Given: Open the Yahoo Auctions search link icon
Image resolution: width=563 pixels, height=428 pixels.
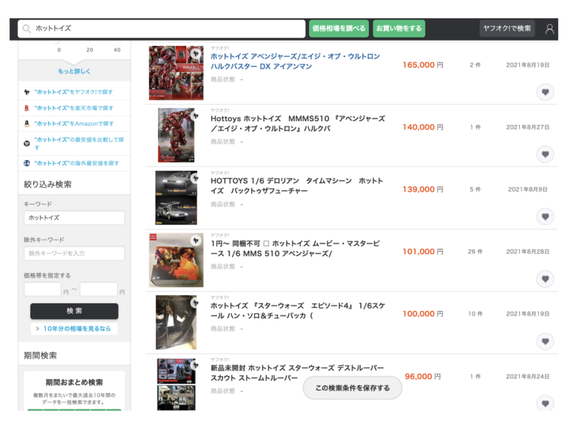Looking at the screenshot, I should 27,92.
